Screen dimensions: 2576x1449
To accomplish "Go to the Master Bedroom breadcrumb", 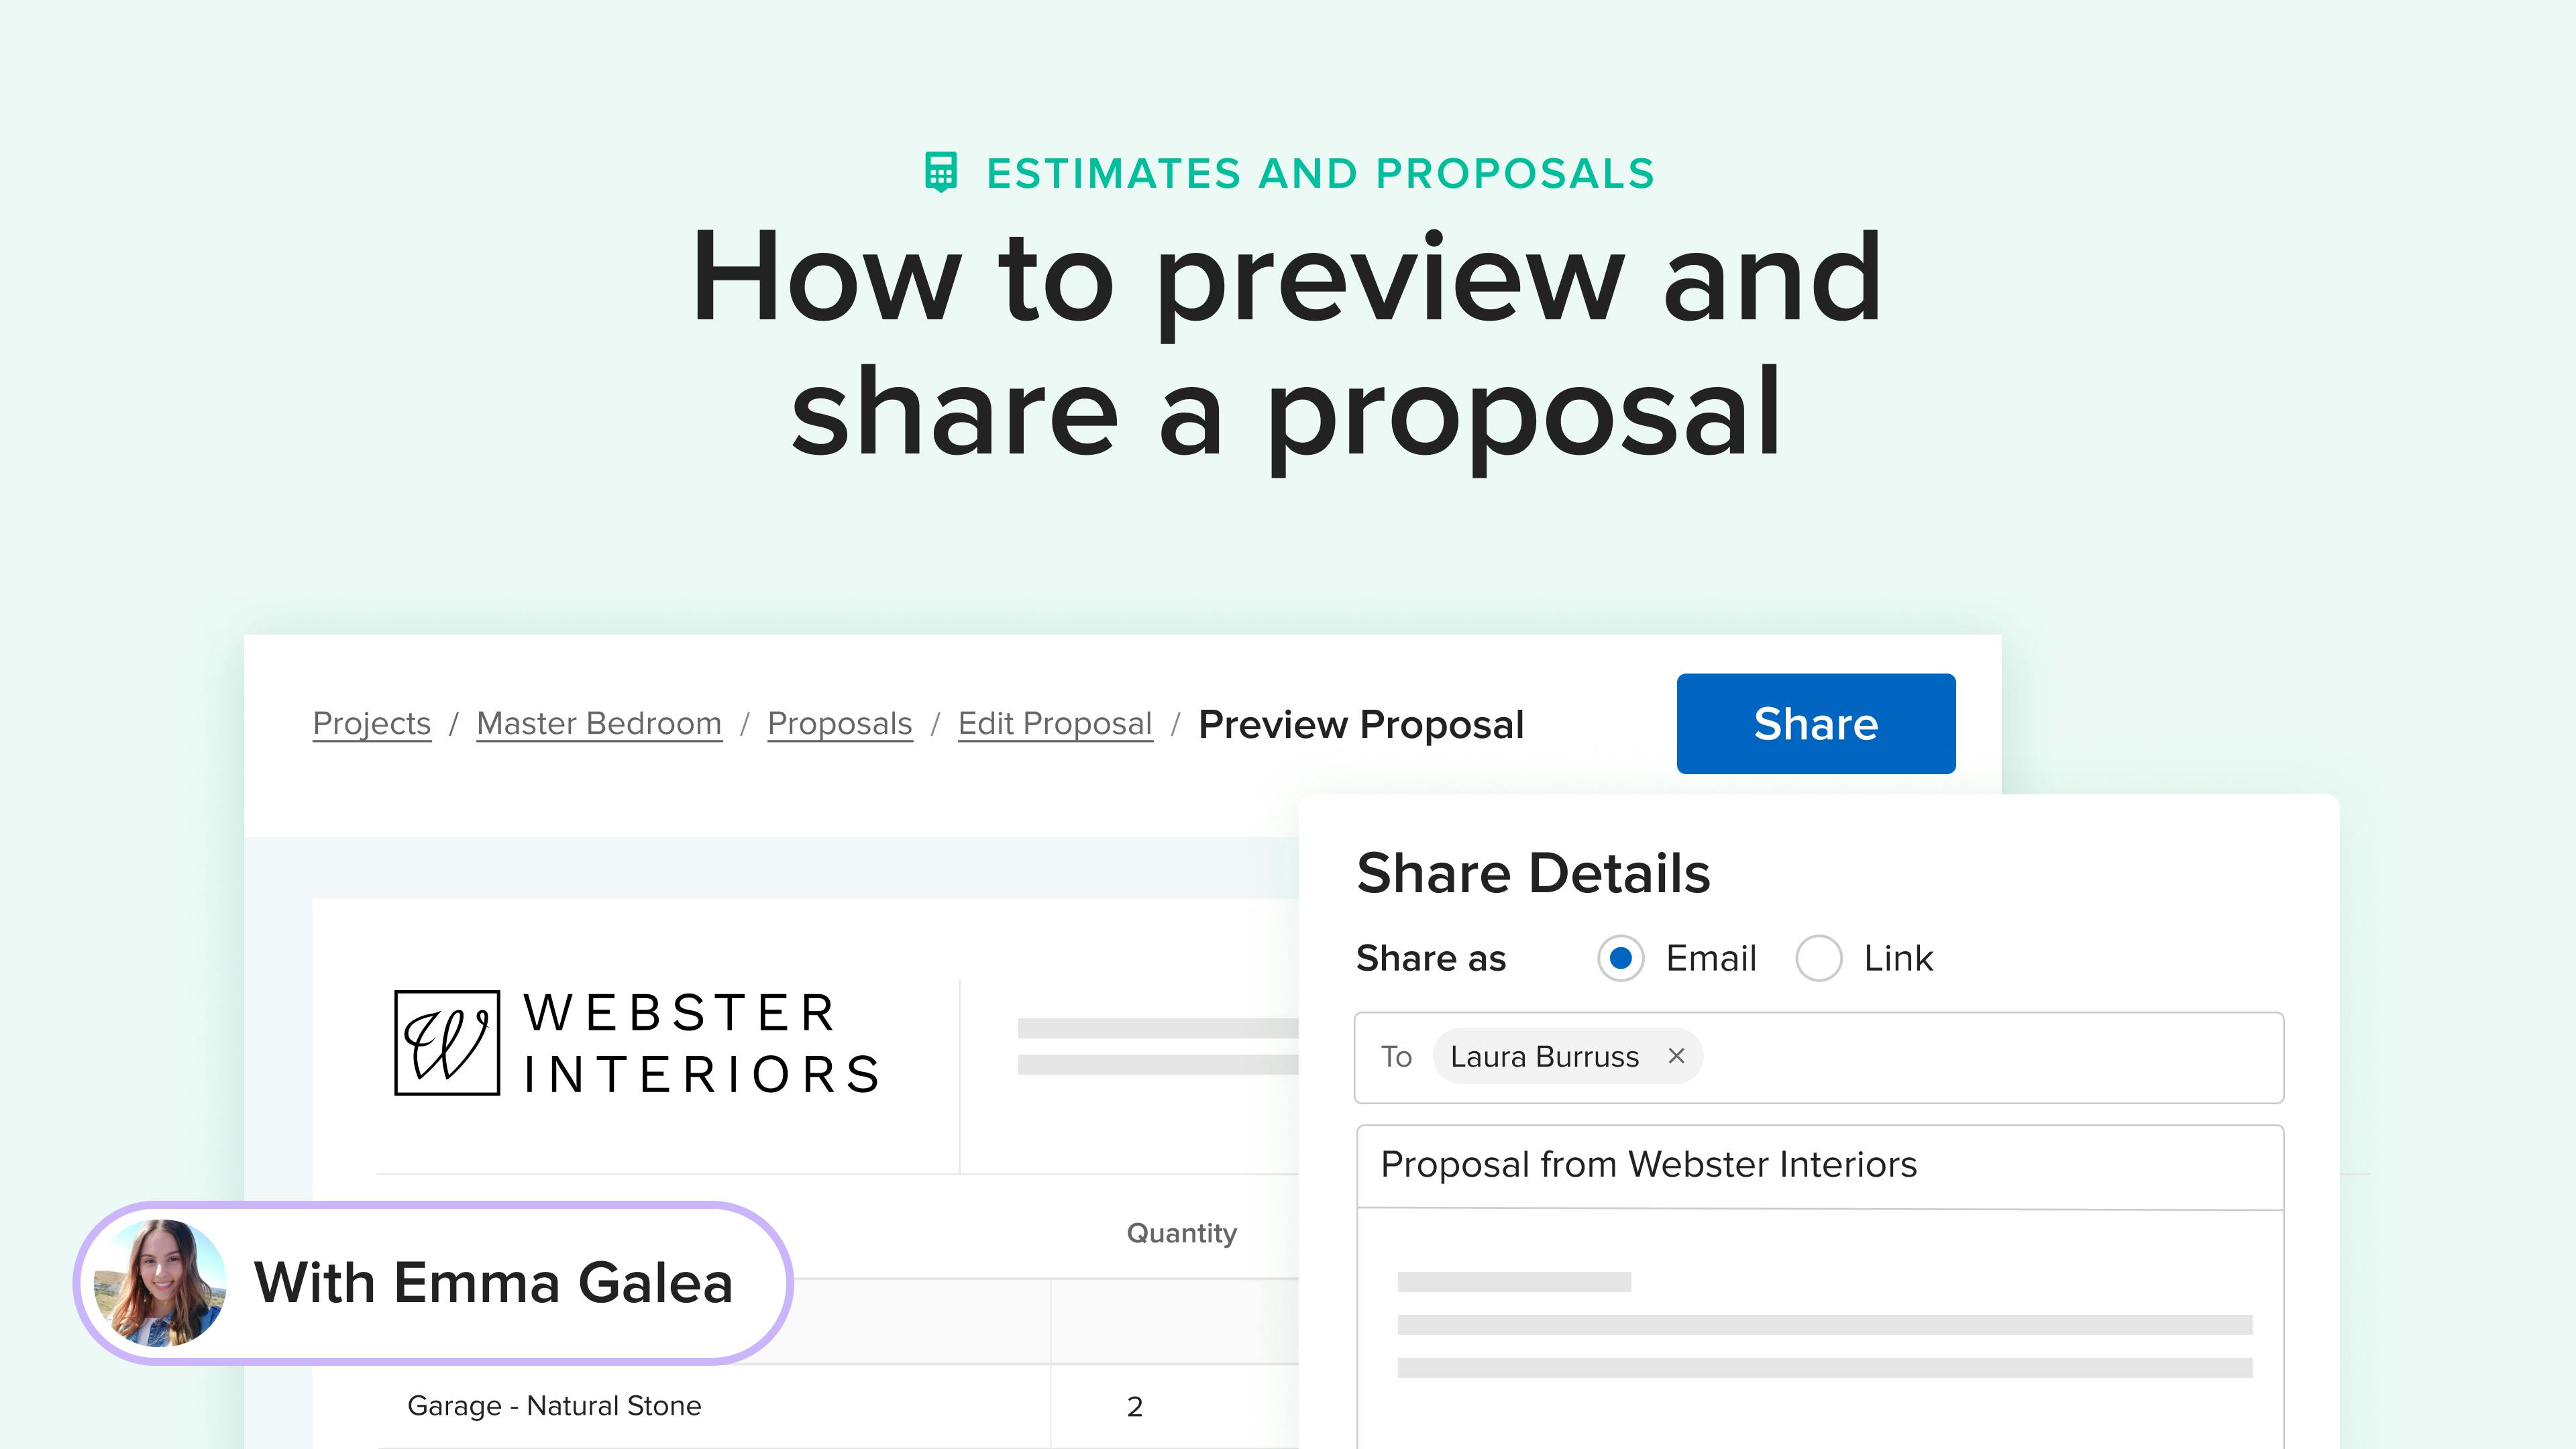I will (x=599, y=723).
